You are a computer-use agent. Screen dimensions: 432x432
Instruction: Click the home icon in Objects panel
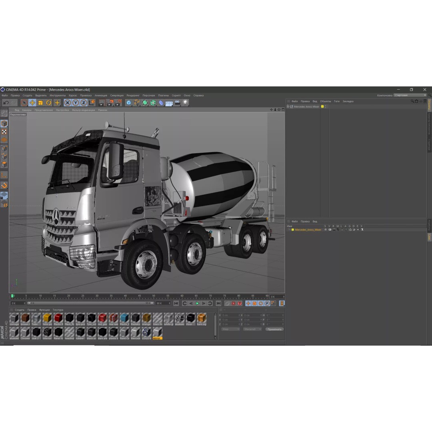coord(416,101)
